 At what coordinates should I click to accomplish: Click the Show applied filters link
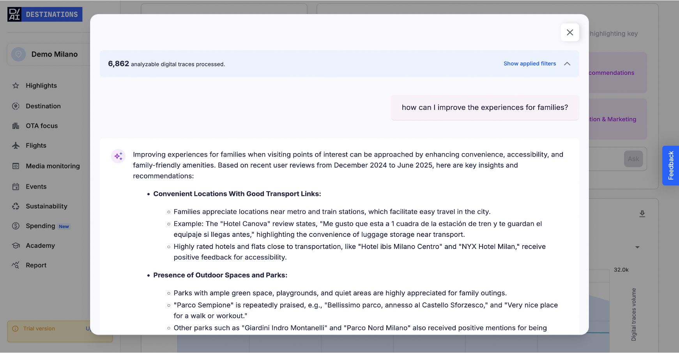tap(530, 64)
